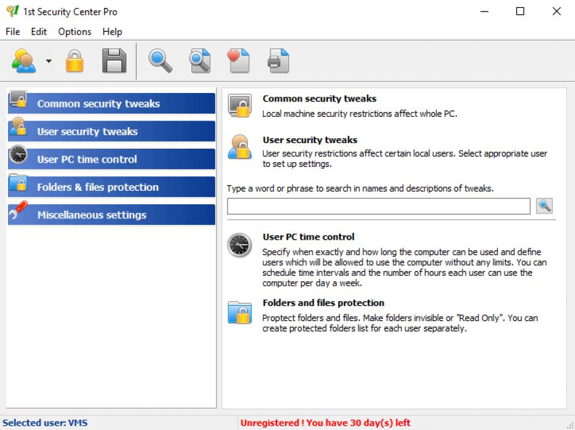The height and width of the screenshot is (430, 575).
Task: Click the user-lock icon in right pane
Action: pos(240,147)
